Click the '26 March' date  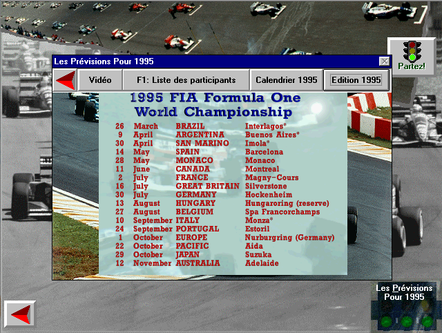click(x=137, y=126)
